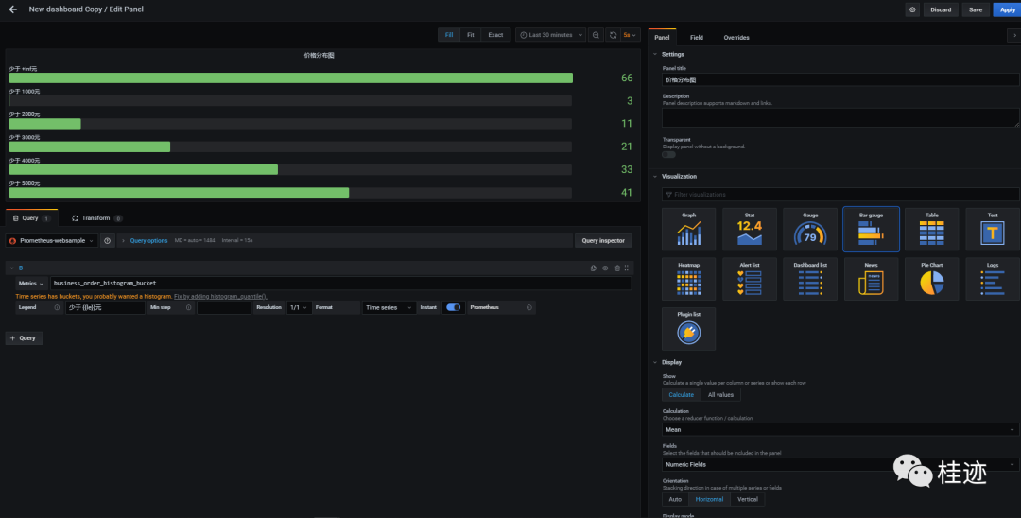Image resolution: width=1021 pixels, height=518 pixels.
Task: Click the Discard button
Action: (941, 9)
